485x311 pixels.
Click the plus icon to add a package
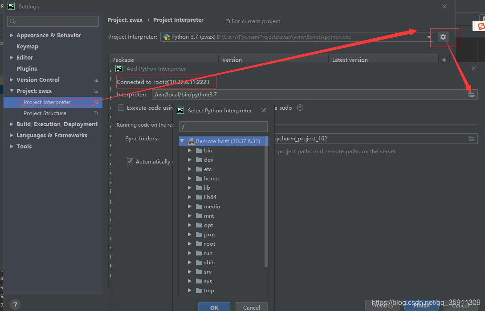444,60
